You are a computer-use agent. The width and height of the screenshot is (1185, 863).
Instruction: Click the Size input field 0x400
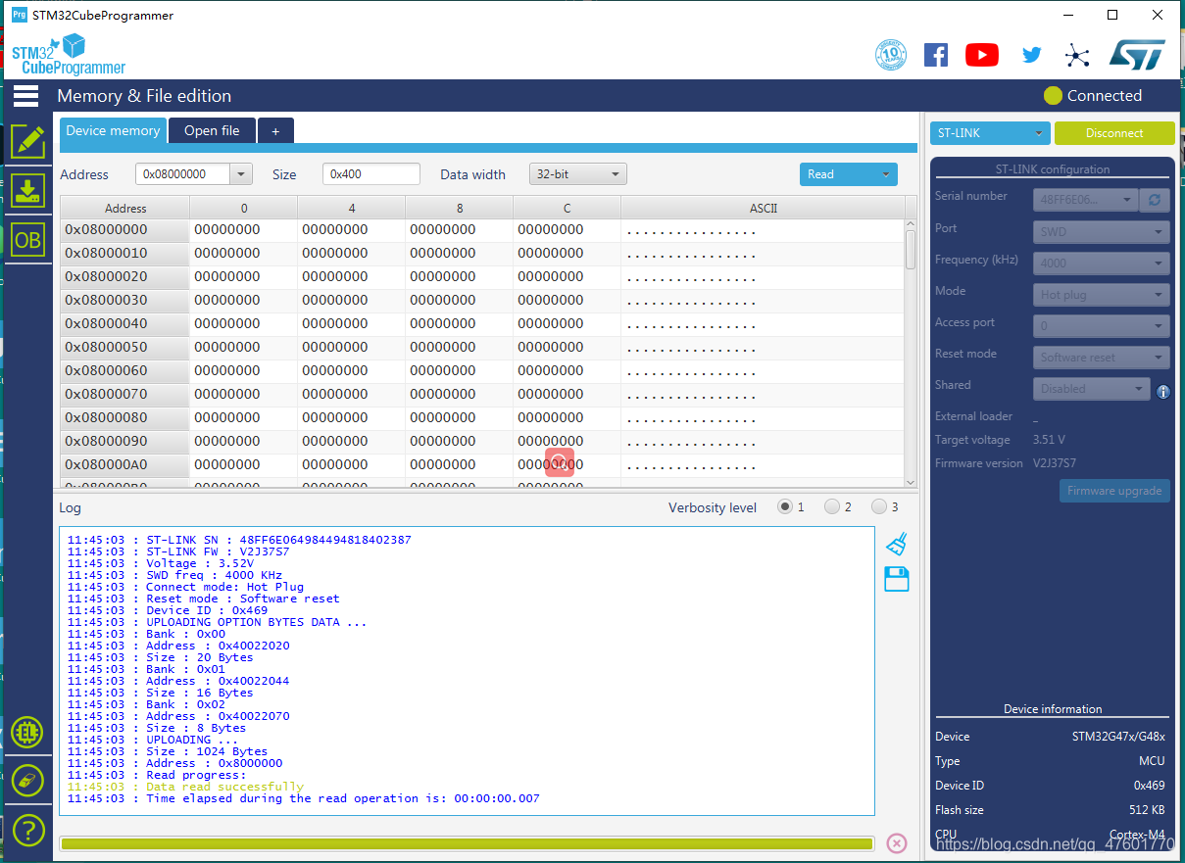[371, 174]
